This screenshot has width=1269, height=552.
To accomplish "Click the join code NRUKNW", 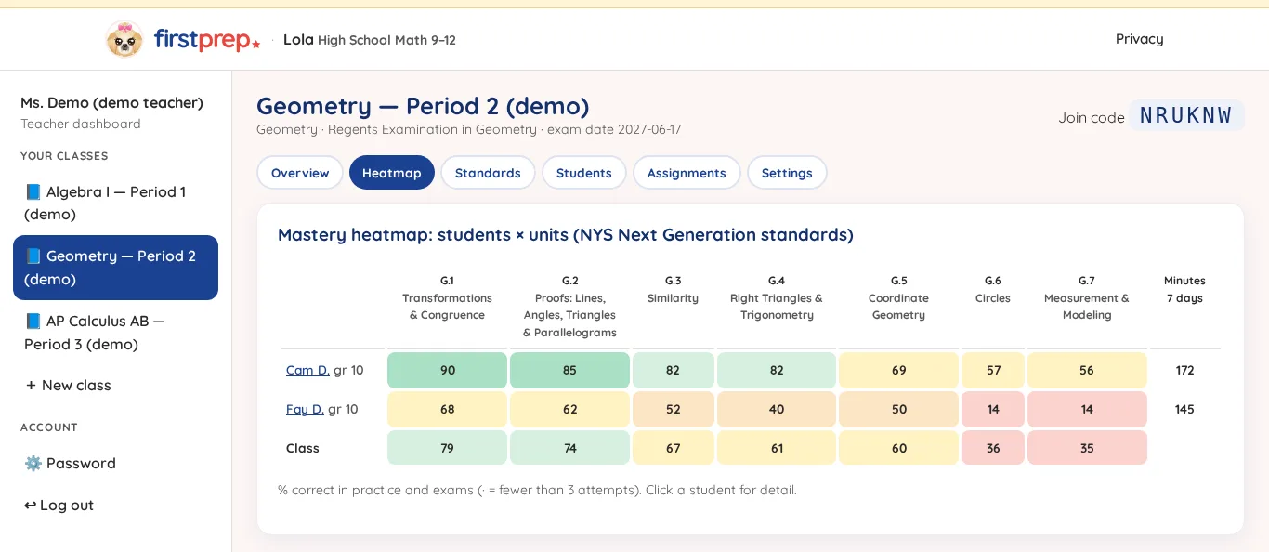I will click(1186, 115).
